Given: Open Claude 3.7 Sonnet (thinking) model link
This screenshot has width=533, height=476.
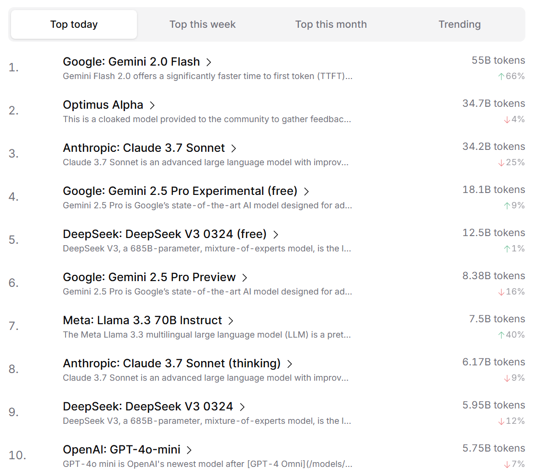Looking at the screenshot, I should tap(171, 363).
